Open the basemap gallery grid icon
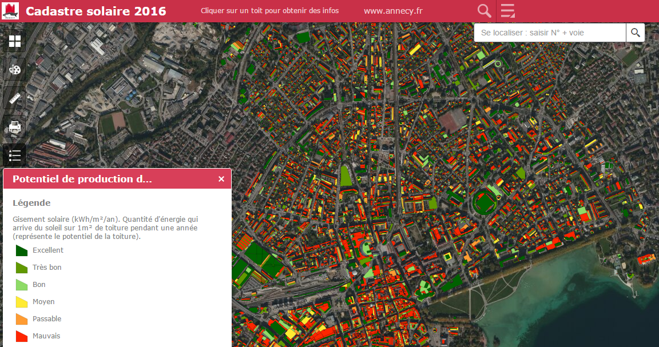Image resolution: width=659 pixels, height=347 pixels. [x=14, y=41]
